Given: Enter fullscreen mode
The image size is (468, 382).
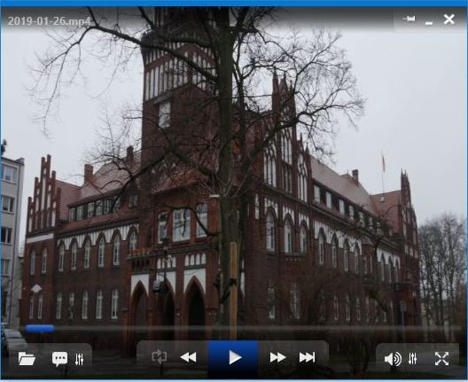Looking at the screenshot, I should pyautogui.click(x=441, y=359).
